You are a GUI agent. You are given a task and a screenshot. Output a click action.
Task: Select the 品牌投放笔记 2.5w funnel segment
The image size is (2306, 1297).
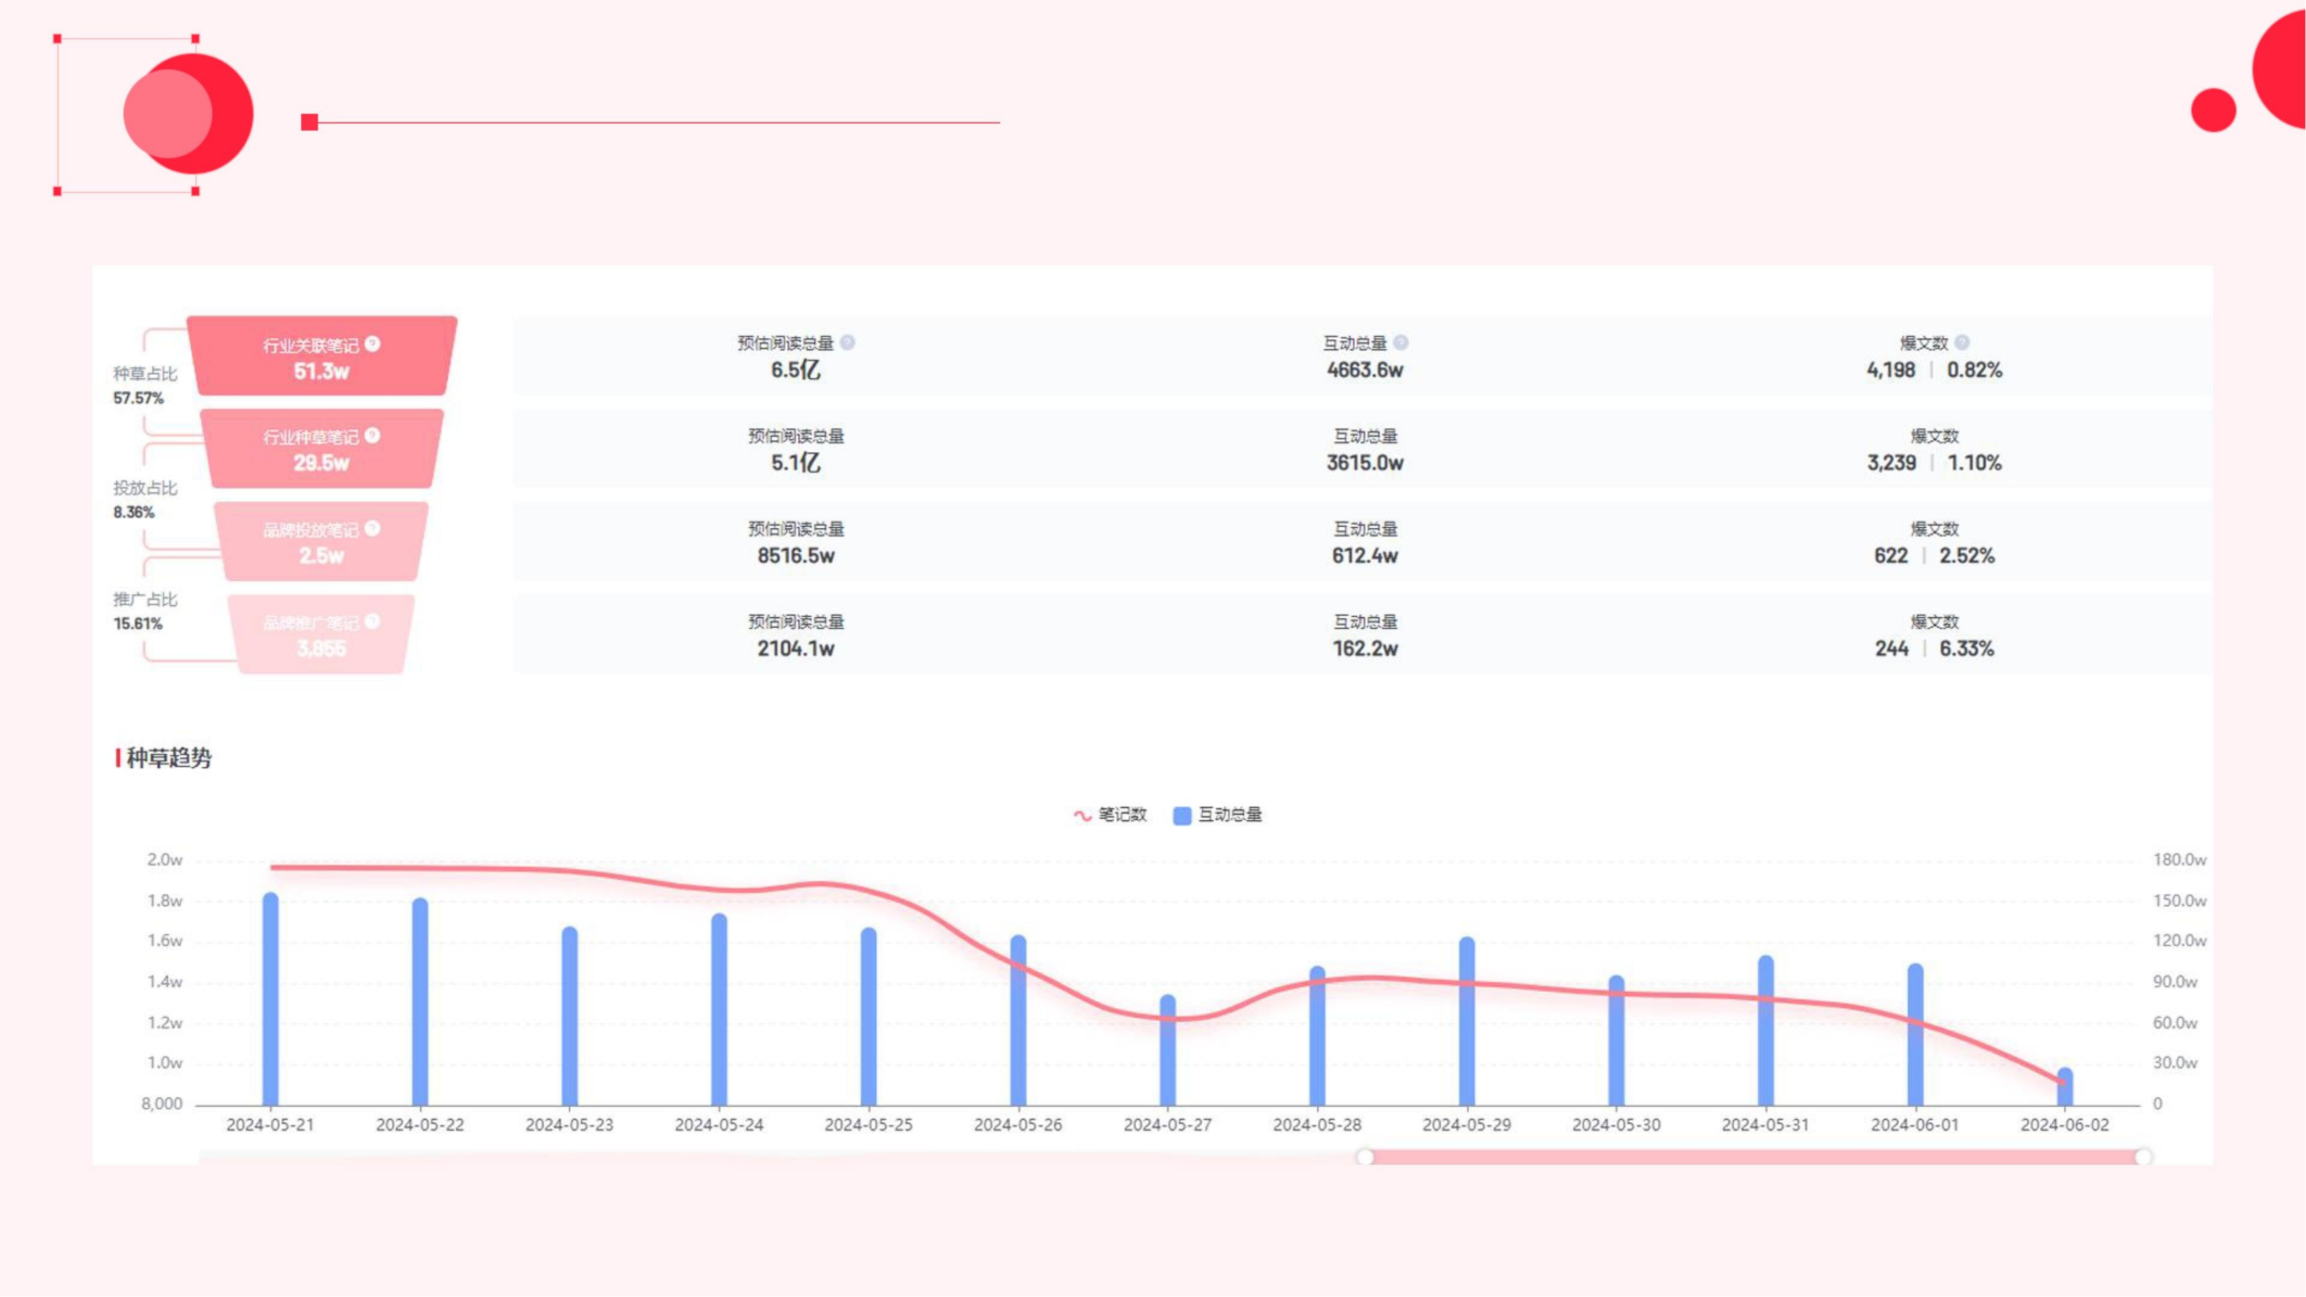(321, 542)
